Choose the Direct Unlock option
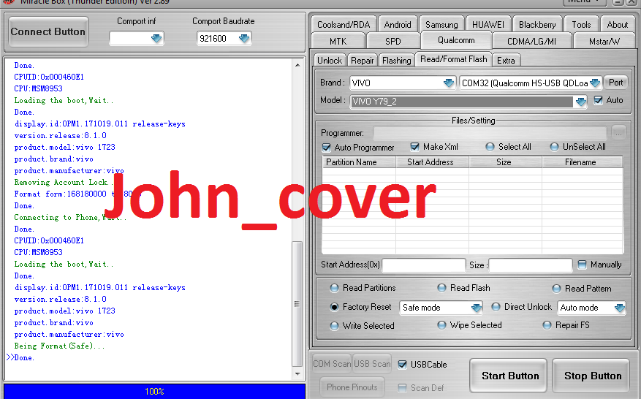This screenshot has height=399, width=641. (496, 308)
